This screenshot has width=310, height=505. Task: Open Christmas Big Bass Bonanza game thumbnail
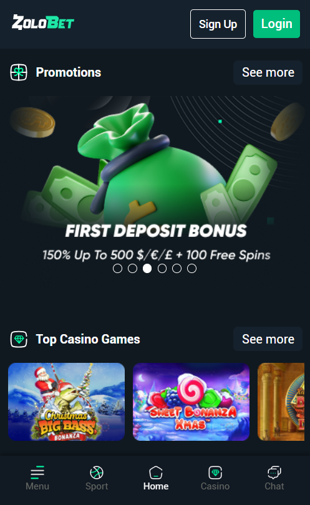click(66, 402)
